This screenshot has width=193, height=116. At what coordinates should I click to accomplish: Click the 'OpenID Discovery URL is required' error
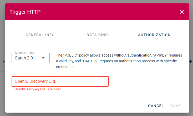(x=38, y=89)
